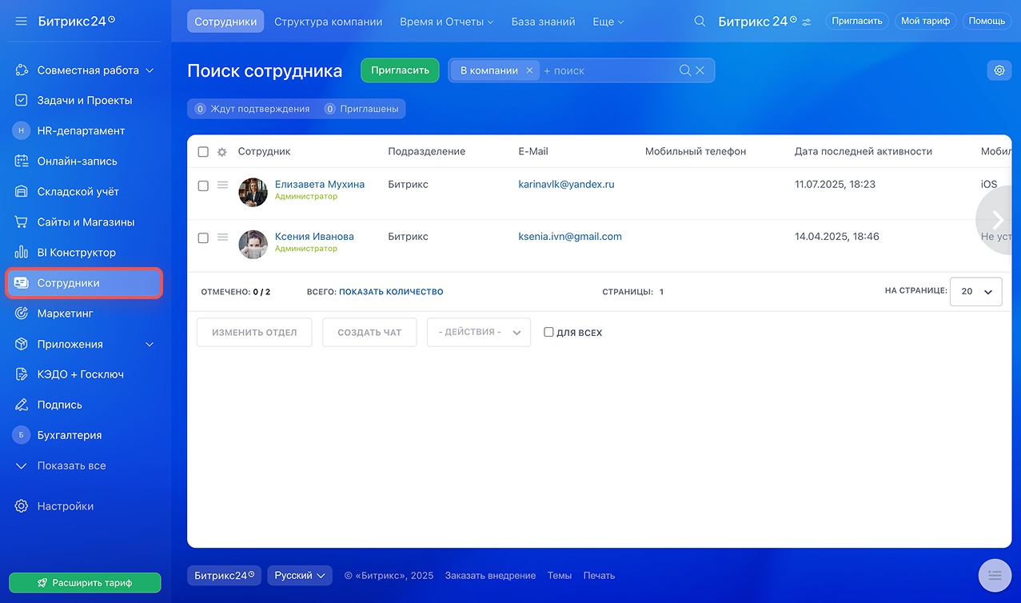Image resolution: width=1021 pixels, height=603 pixels.
Task: Click the Создать чат button
Action: tap(369, 332)
